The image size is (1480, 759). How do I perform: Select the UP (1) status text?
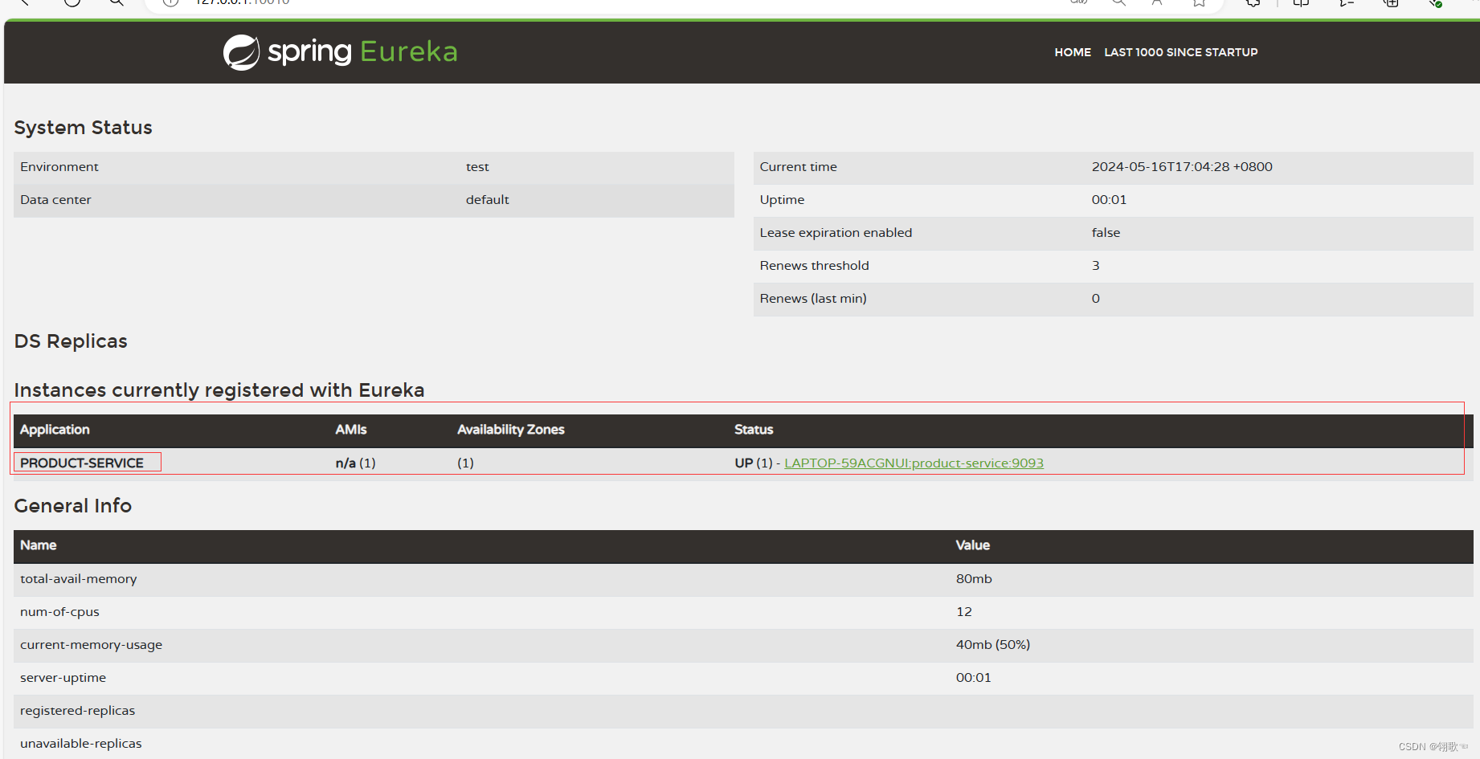tap(754, 463)
